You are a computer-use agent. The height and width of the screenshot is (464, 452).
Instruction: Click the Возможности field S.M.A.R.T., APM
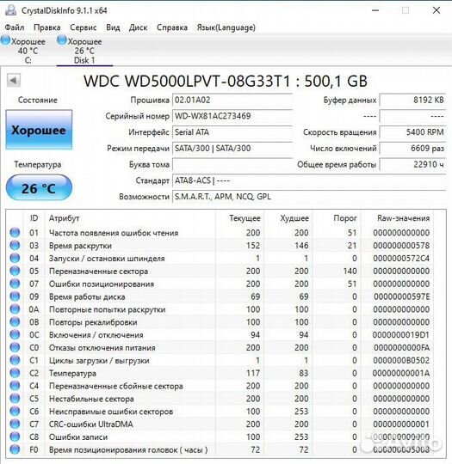coord(309,197)
